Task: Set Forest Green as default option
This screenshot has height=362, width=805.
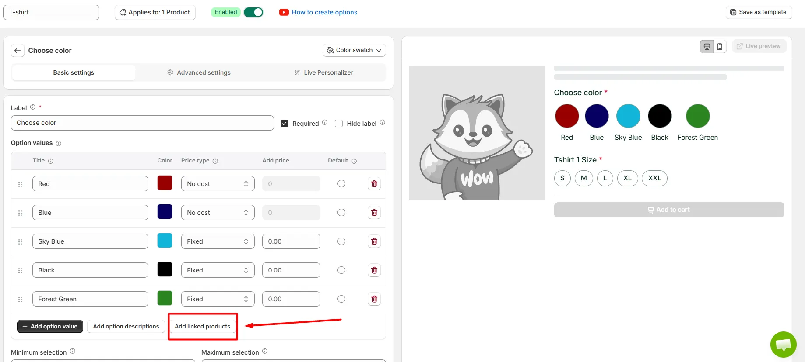Action: pyautogui.click(x=341, y=299)
